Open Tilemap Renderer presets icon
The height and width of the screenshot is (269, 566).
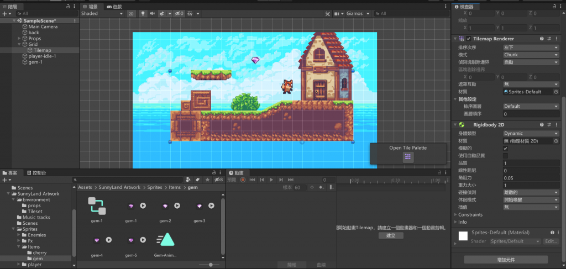point(549,39)
